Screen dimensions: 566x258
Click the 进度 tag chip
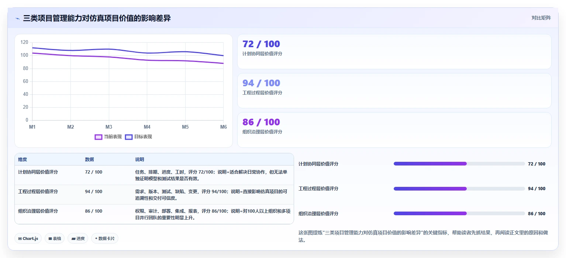pos(78,238)
